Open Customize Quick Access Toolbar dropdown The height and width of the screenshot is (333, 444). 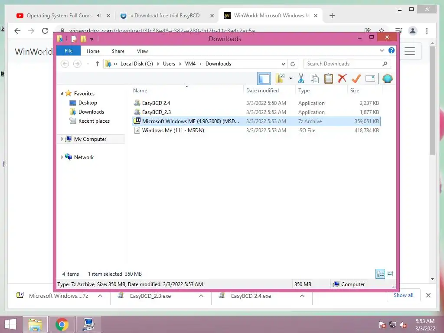point(92,39)
